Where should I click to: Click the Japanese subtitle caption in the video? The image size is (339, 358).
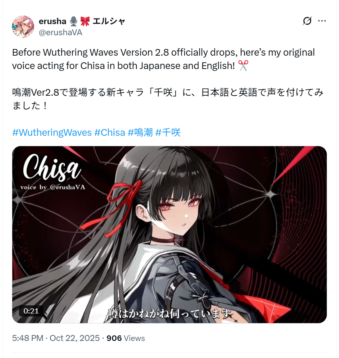[169, 314]
